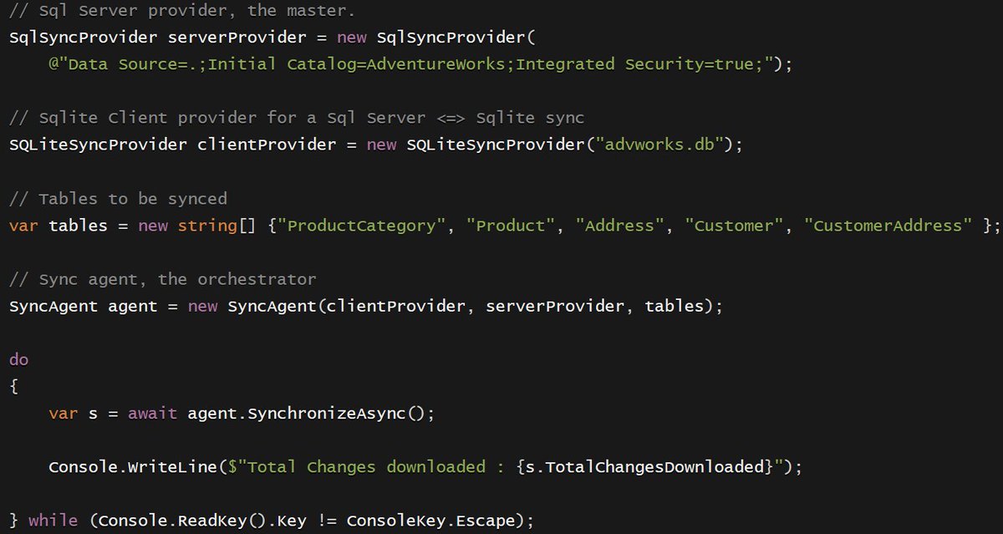Click "ConsoleKey.Escape" at the end

coord(430,521)
